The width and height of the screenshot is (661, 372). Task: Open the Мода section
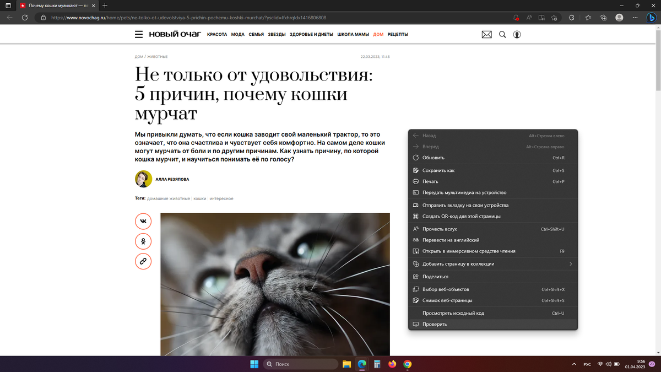[238, 34]
